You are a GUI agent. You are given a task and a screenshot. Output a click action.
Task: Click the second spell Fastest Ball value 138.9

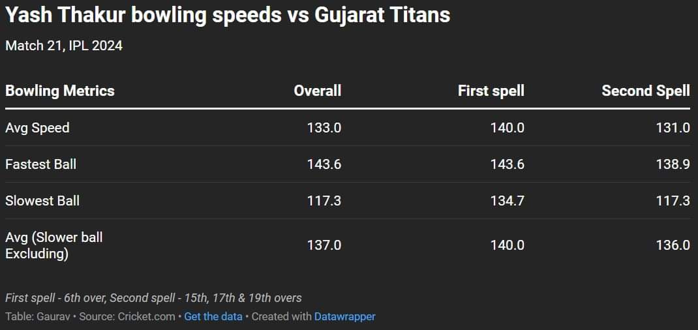[x=673, y=164]
